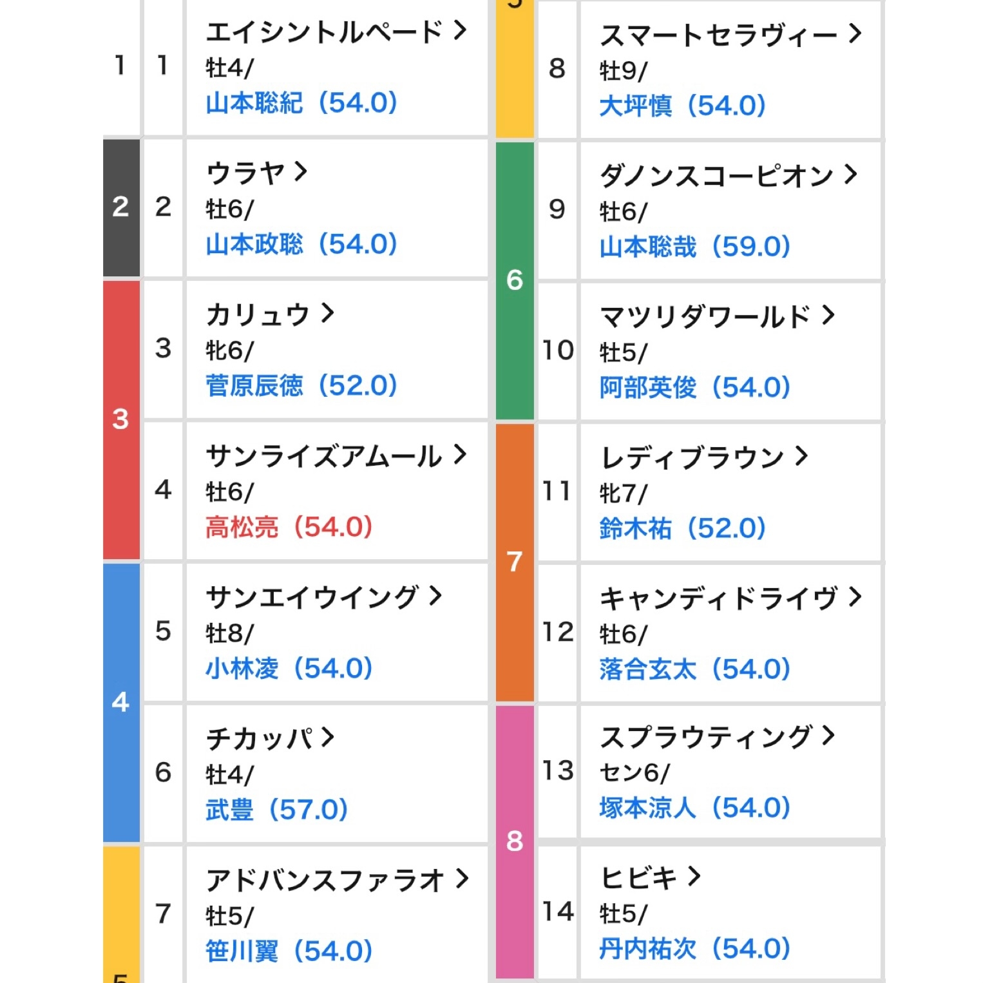Click chevron beside チカッパ
This screenshot has width=983, height=983.
[327, 737]
